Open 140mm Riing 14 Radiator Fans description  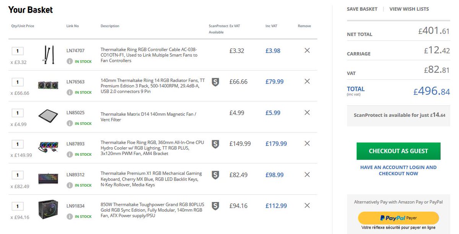point(153,86)
